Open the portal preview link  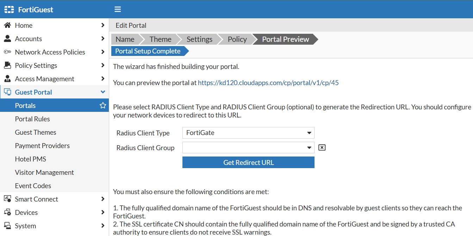point(268,83)
